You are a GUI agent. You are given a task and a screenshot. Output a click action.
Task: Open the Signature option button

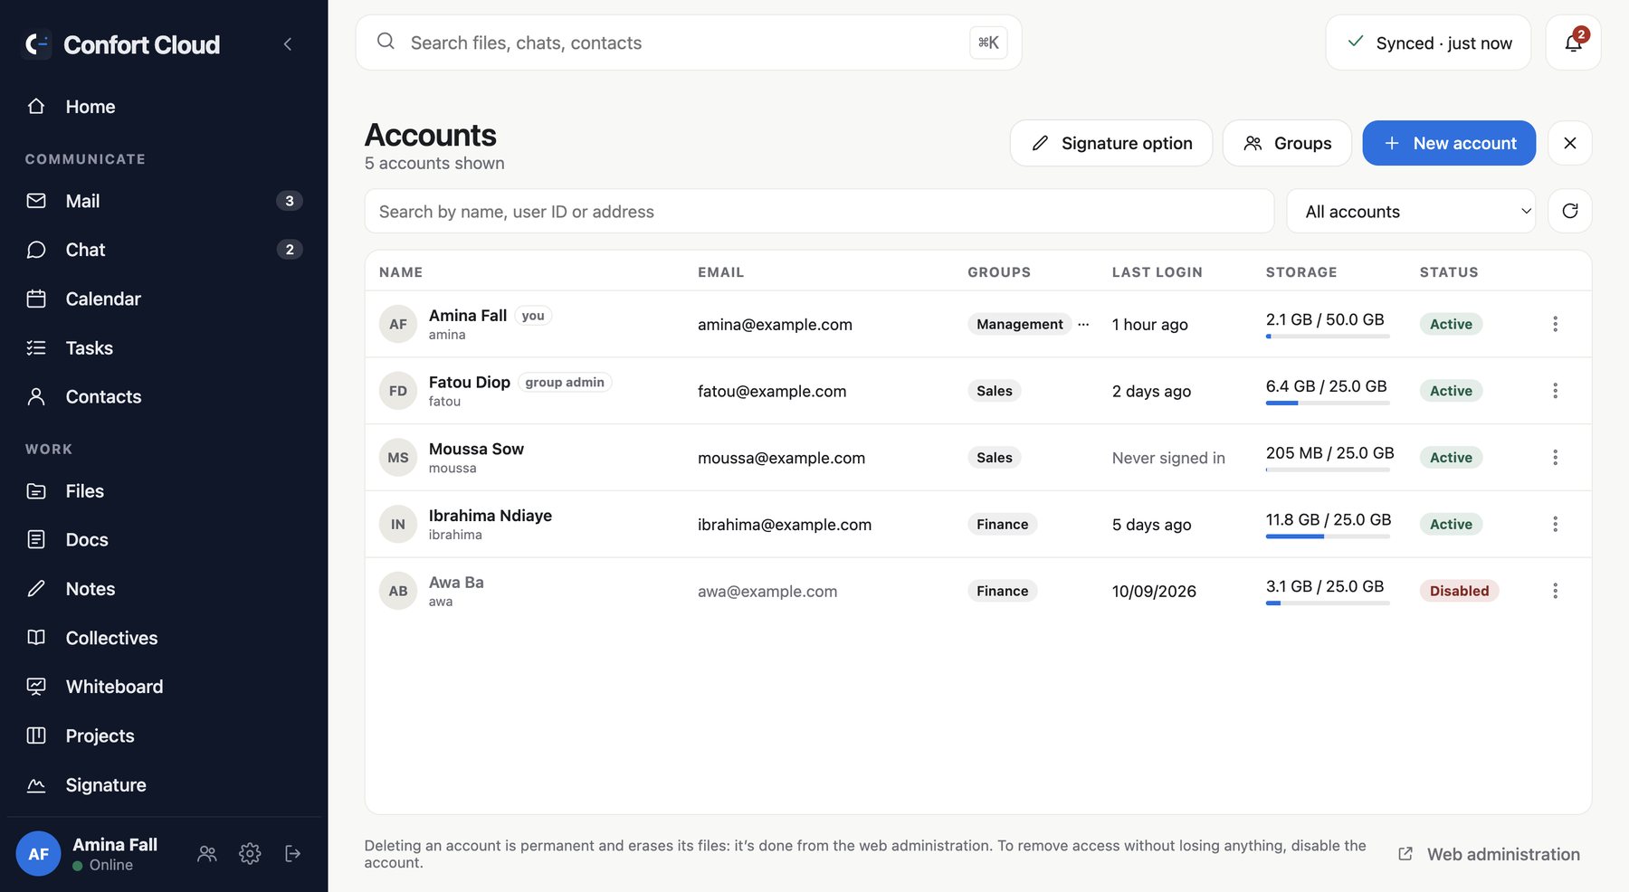click(1111, 143)
